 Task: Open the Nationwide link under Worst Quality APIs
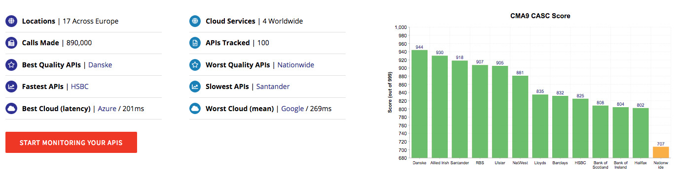[296, 65]
